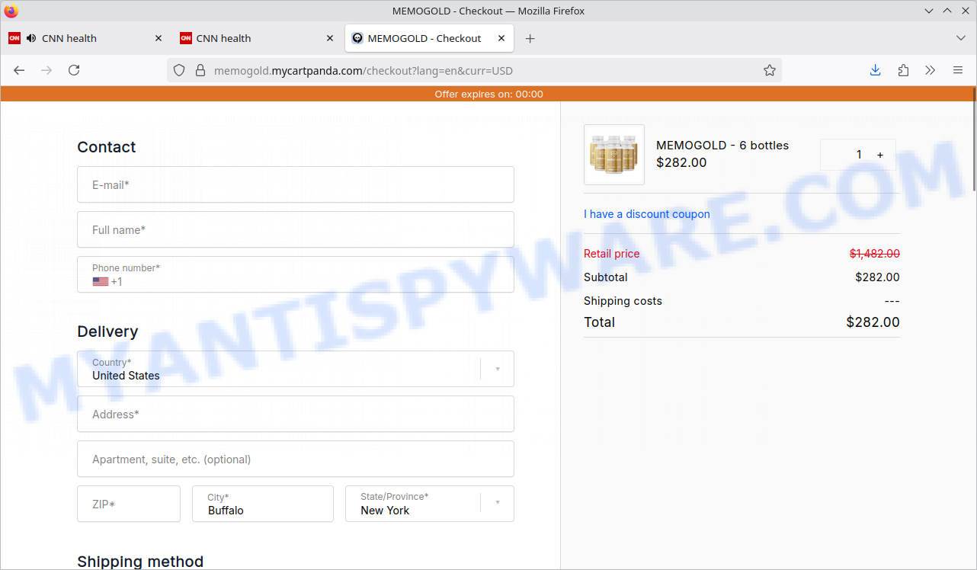This screenshot has height=570, width=977.
Task: Click the tracking protection shield icon
Action: (179, 70)
